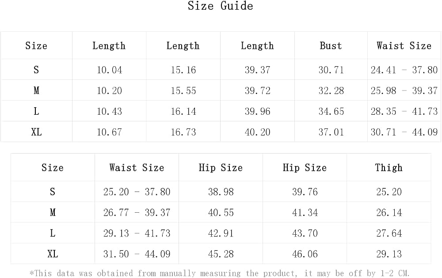
Task: Click the length value 16.73
Action: [x=183, y=132]
